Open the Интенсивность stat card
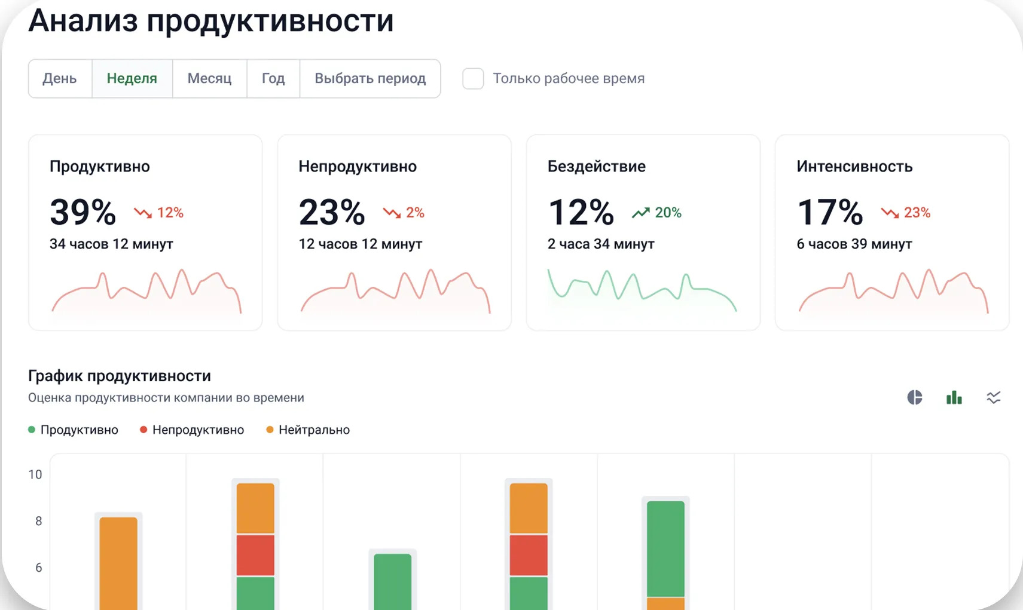This screenshot has height=610, width=1023. tap(892, 232)
